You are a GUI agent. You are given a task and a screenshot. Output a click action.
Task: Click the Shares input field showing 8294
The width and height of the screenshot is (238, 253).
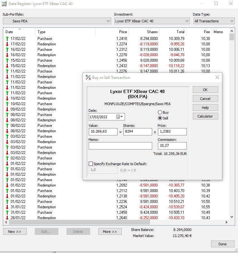138,132
